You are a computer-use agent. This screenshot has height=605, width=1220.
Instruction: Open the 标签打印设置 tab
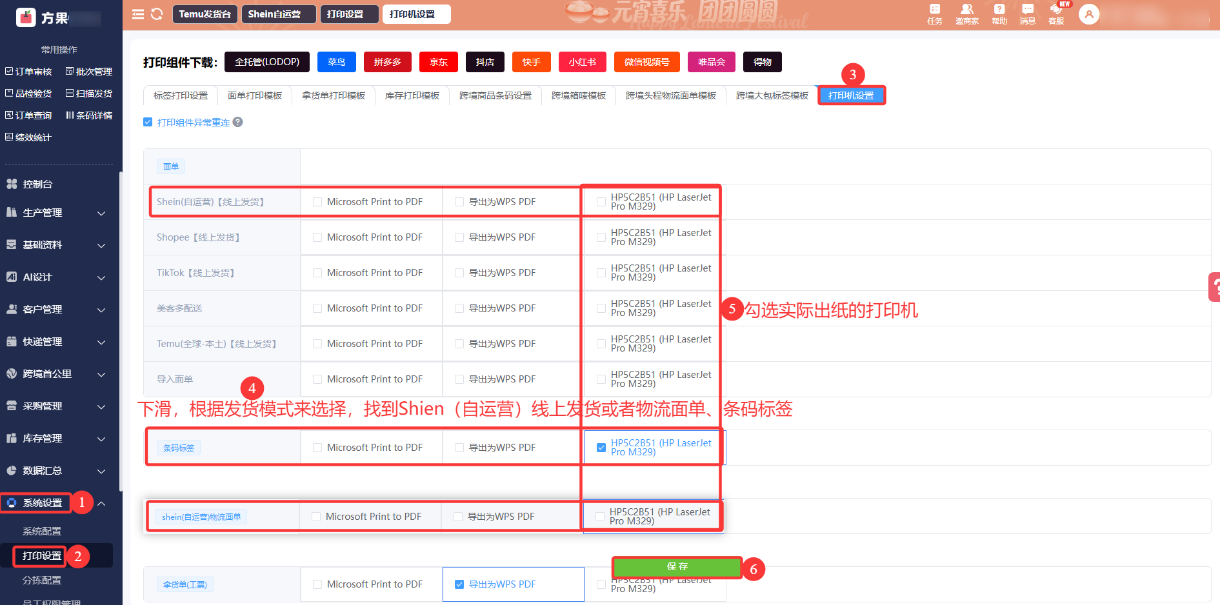click(181, 95)
